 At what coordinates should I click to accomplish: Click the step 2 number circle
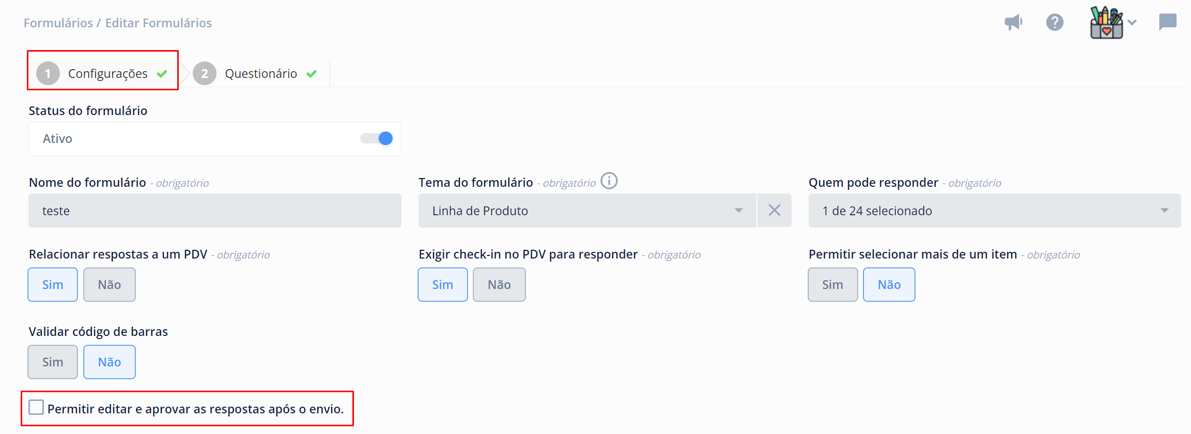pos(205,74)
